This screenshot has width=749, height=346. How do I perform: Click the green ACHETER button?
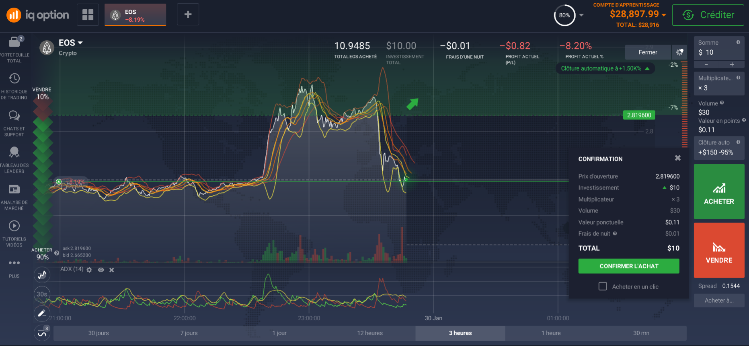[x=719, y=191]
